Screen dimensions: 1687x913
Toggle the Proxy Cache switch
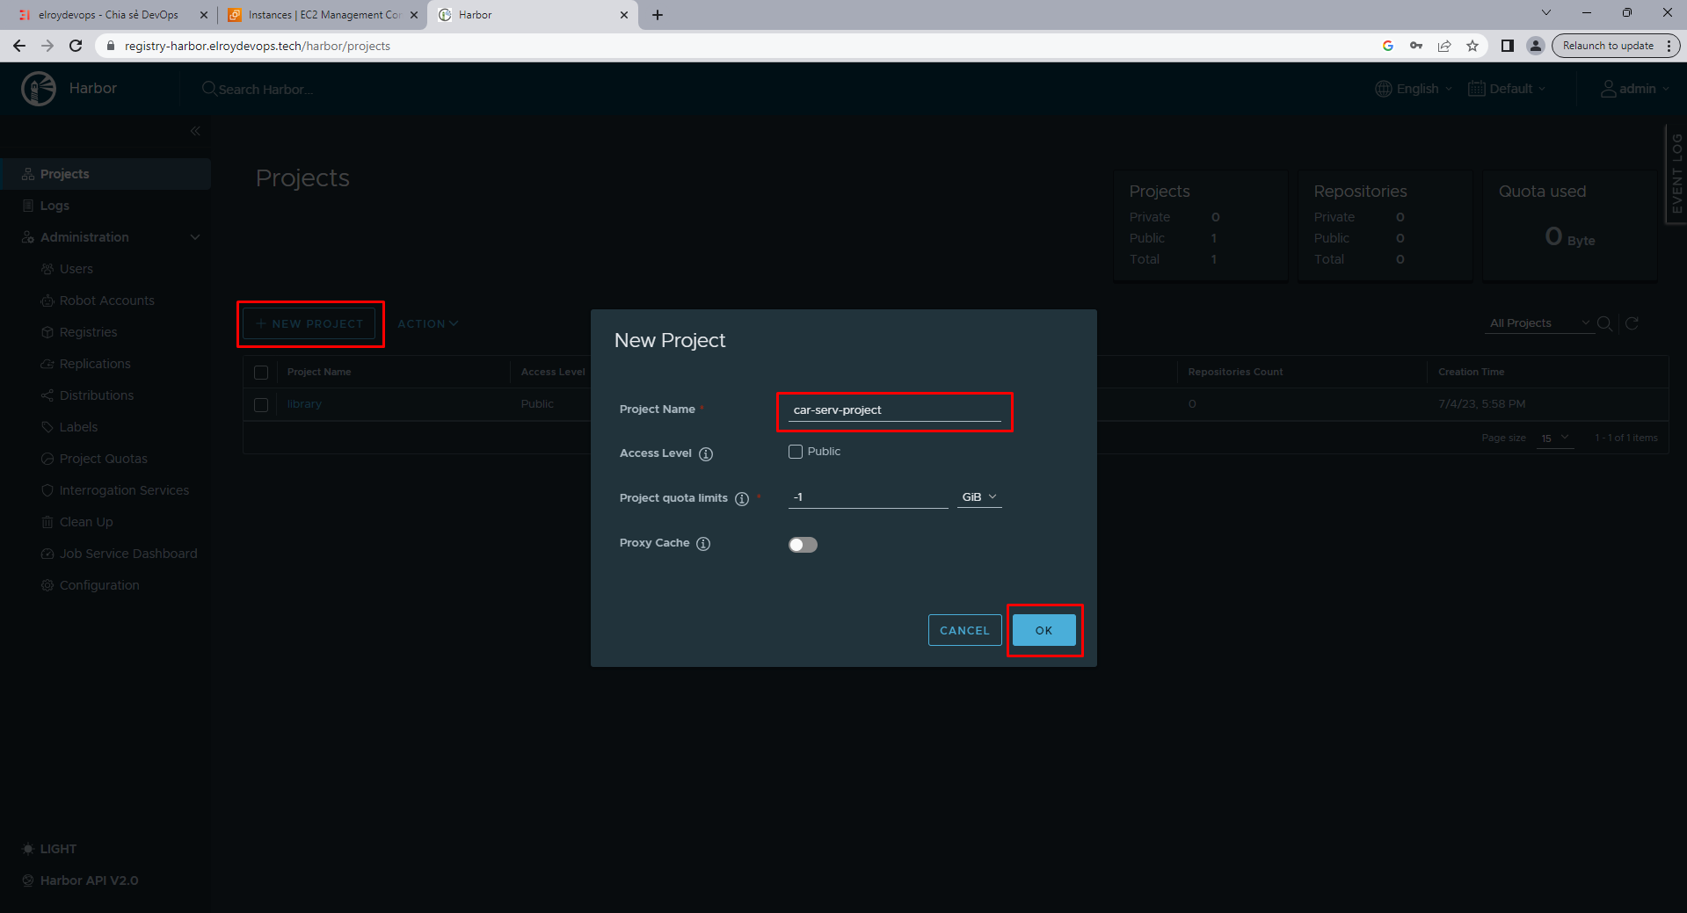tap(803, 545)
